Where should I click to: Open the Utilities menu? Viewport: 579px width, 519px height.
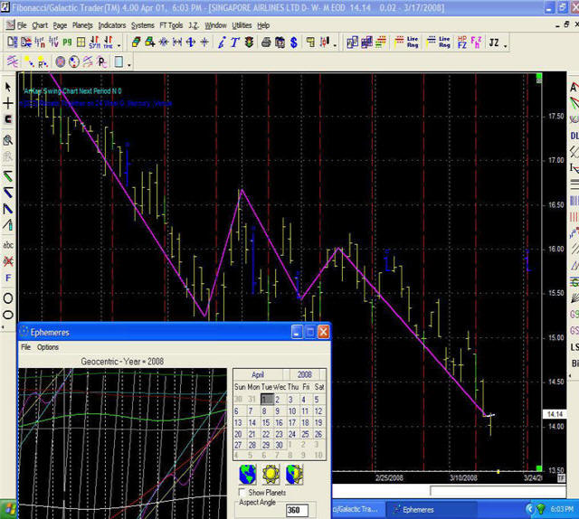[242, 25]
